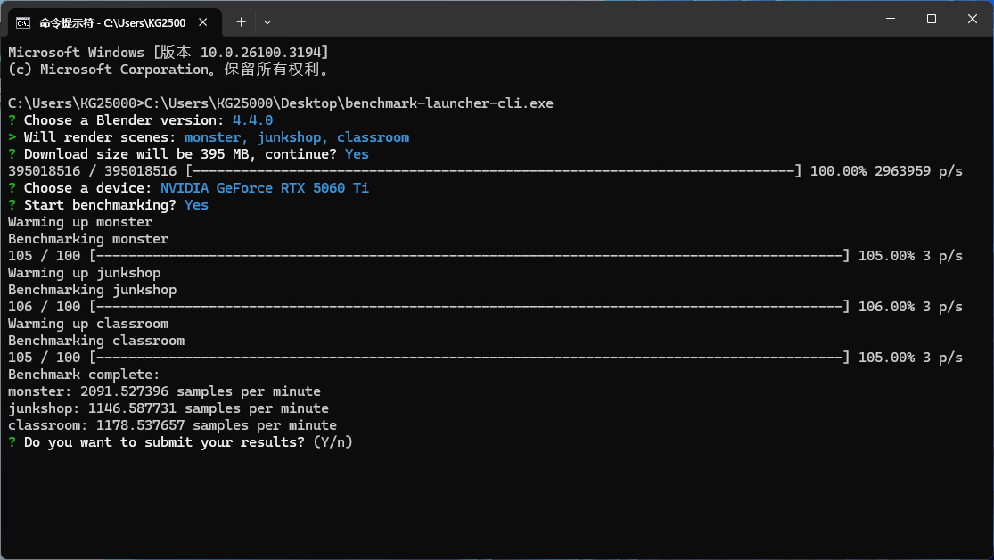
Task: Maximize the terminal window
Action: [931, 19]
